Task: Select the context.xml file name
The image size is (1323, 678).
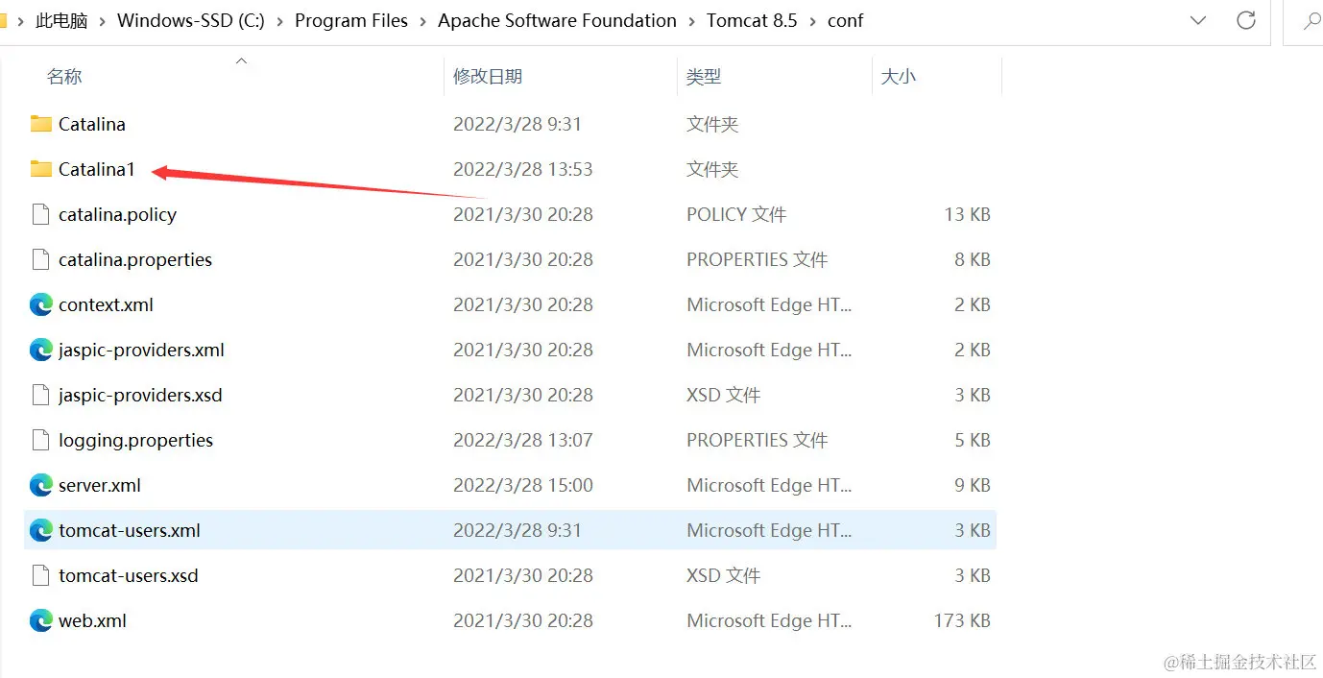Action: tap(106, 304)
